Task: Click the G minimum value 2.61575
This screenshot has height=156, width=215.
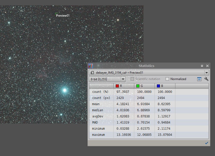Action: tap(143, 129)
